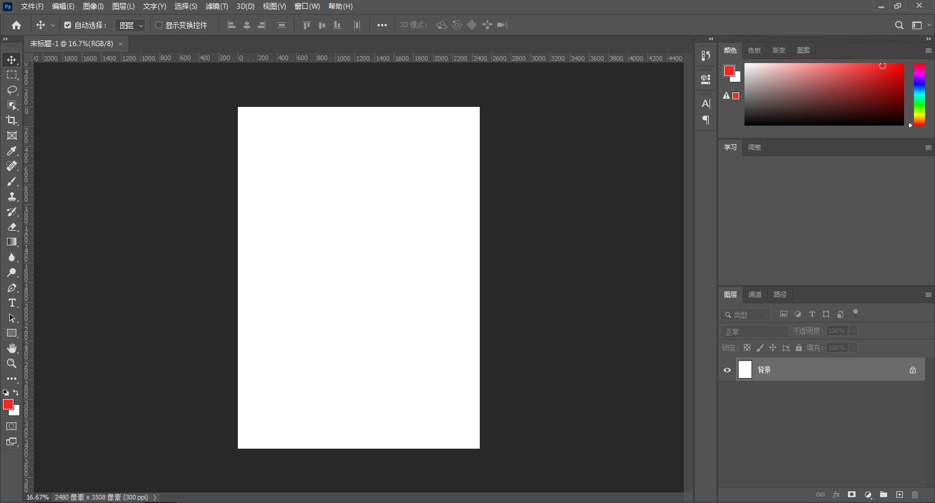935x503 pixels.
Task: Enable the 显示变换控件 checkbox
Action: [x=158, y=25]
